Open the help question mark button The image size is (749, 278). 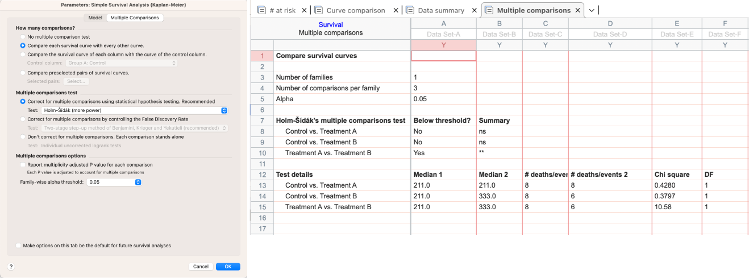(11, 267)
